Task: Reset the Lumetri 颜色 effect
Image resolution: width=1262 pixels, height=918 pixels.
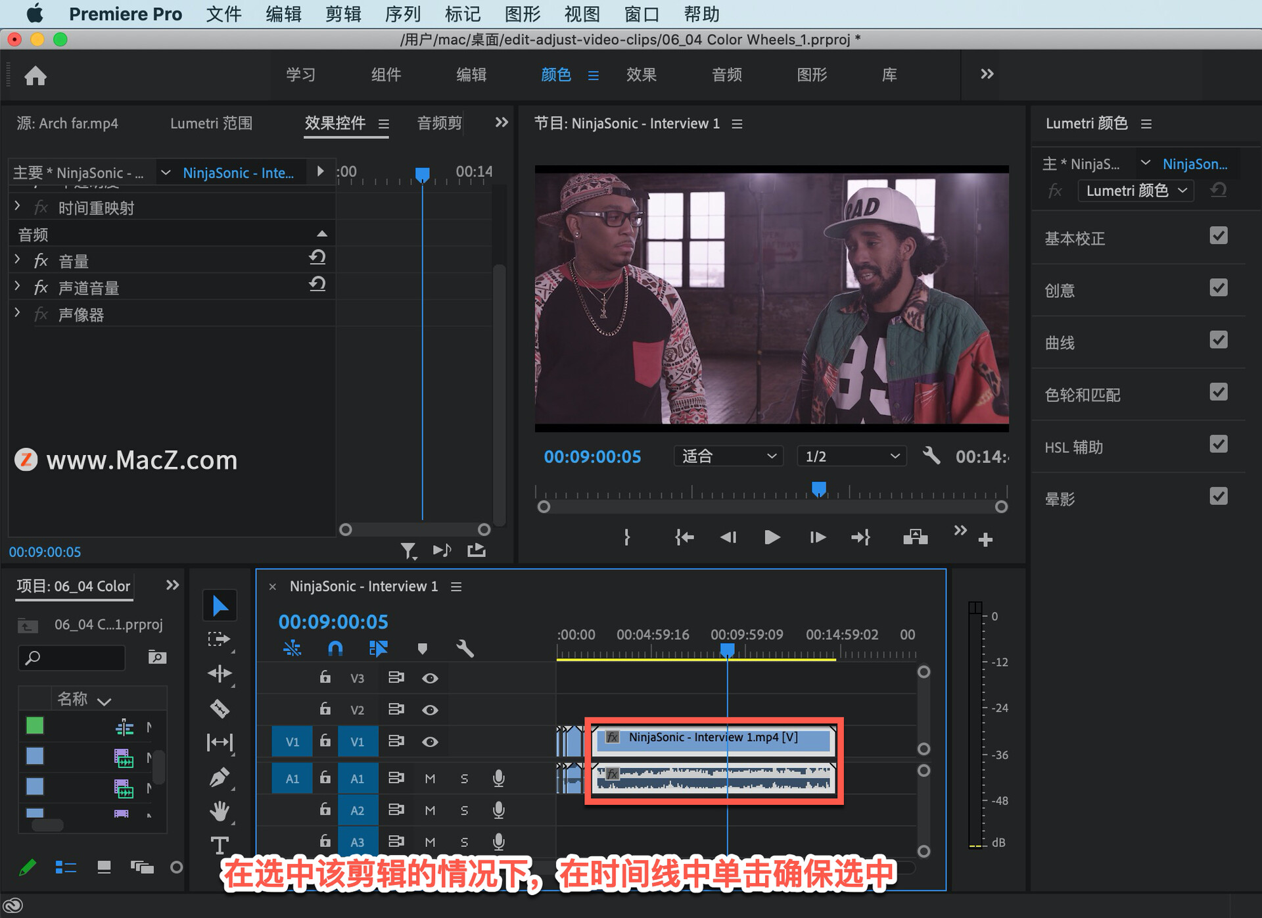Action: pyautogui.click(x=1218, y=190)
